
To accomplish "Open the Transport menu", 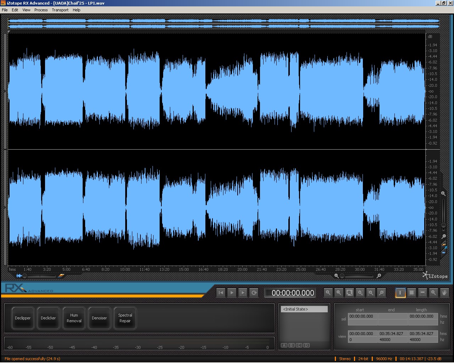I will pos(60,10).
